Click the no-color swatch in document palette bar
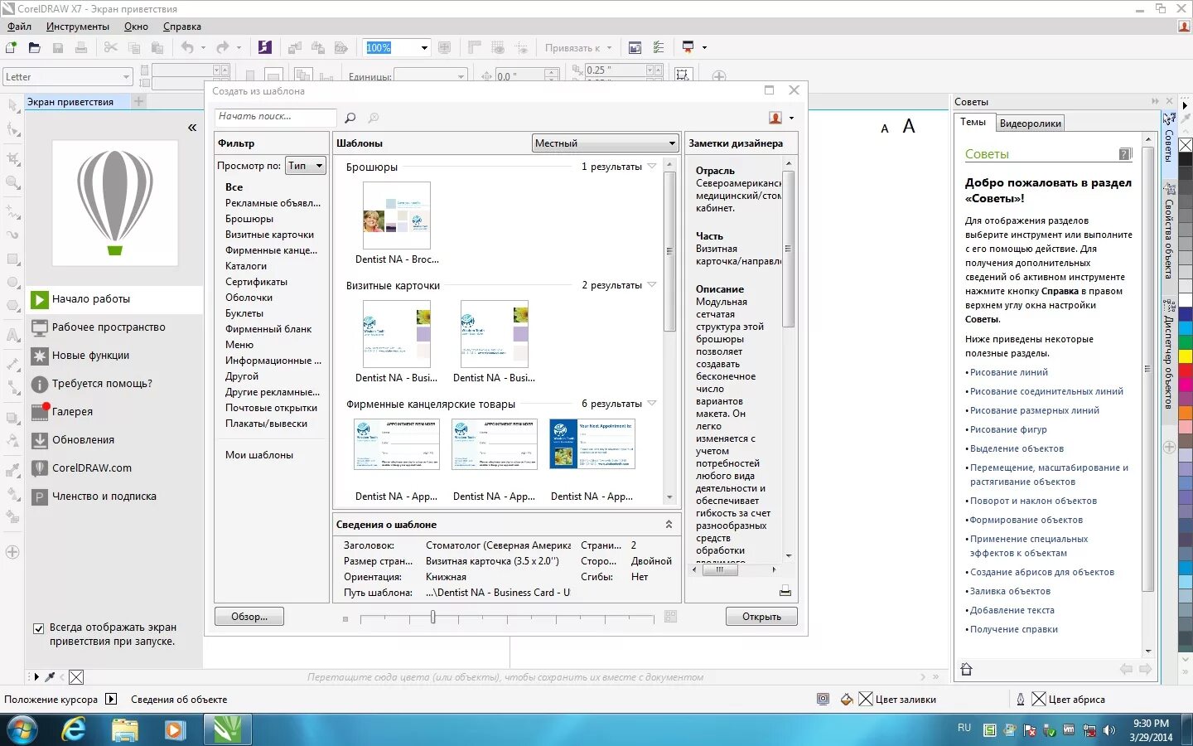 (76, 677)
